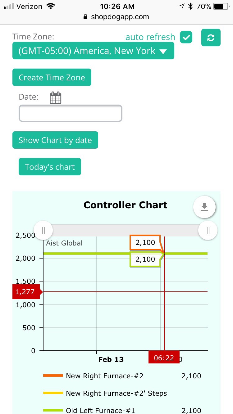Grab the right chart scrollbar handle
This screenshot has height=414, width=233.
point(208,230)
